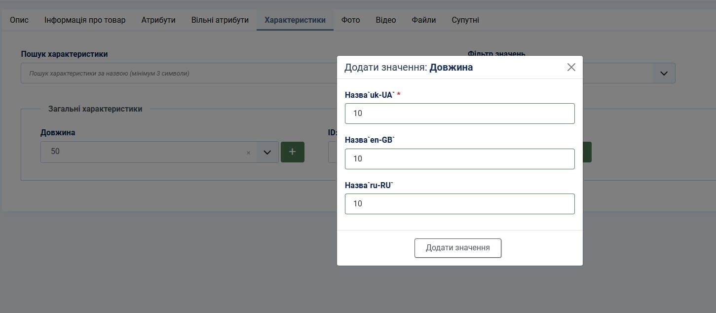Select the Вільні атрибути tab
The image size is (716, 313).
[220, 20]
